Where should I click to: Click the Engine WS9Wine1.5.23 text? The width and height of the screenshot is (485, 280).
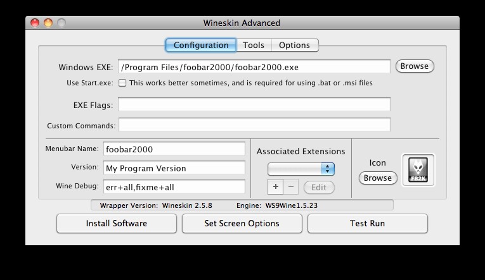tap(277, 205)
